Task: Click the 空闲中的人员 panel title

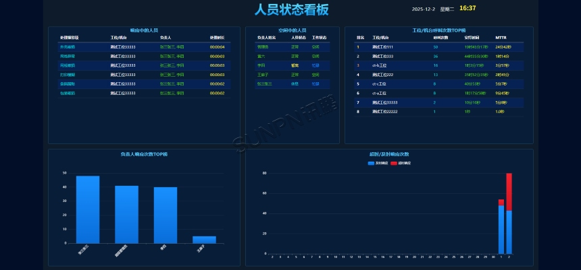Action: pos(292,30)
